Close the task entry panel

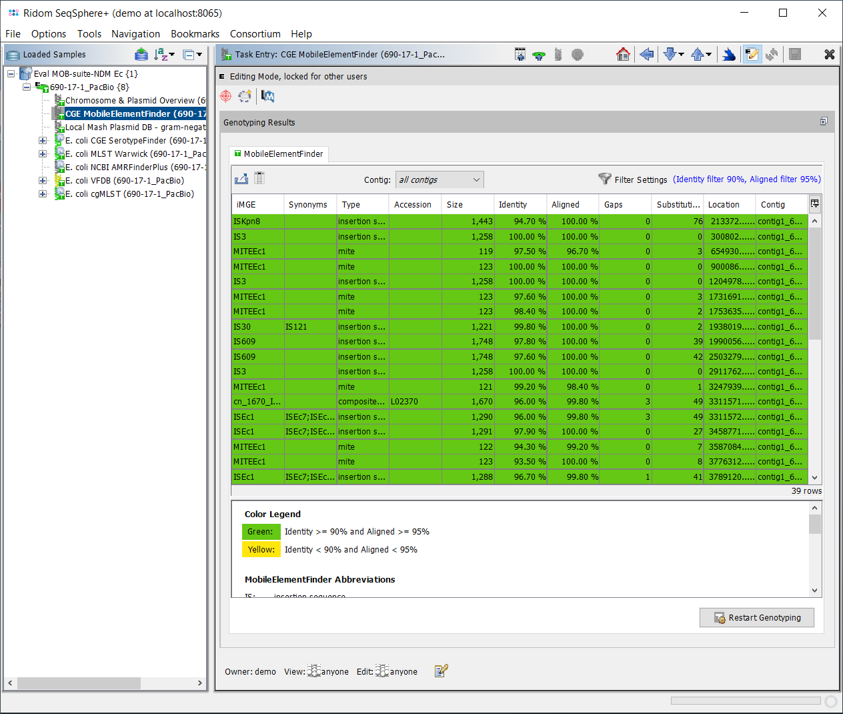pos(829,55)
